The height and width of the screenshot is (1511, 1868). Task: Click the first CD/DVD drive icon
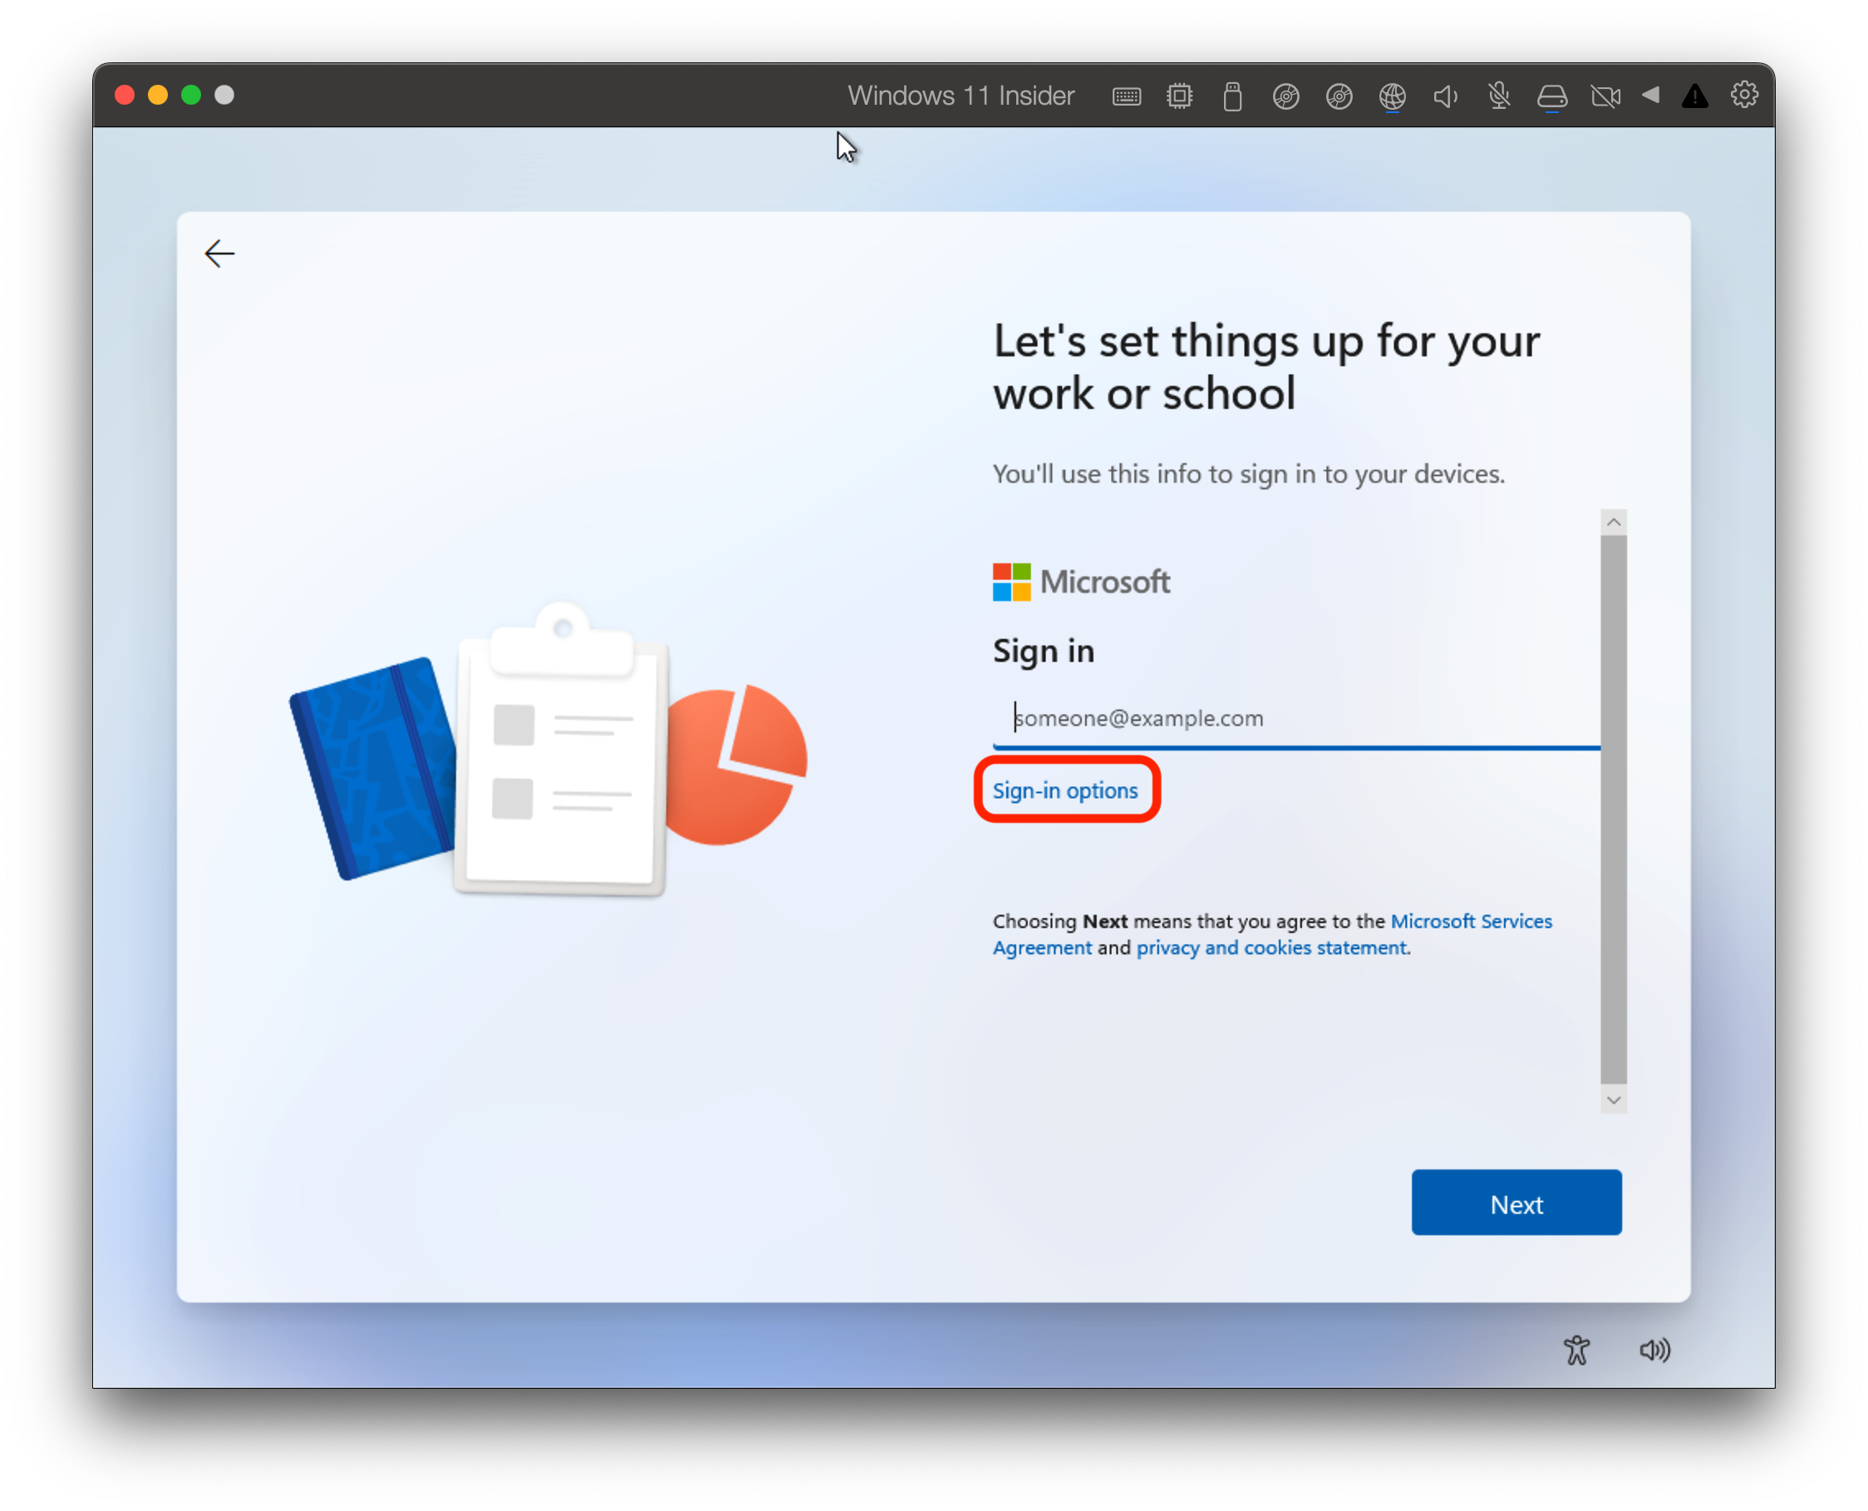1285,96
